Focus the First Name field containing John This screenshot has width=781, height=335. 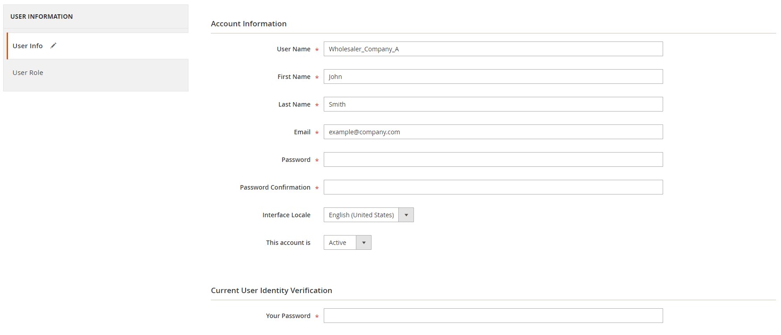(x=493, y=77)
